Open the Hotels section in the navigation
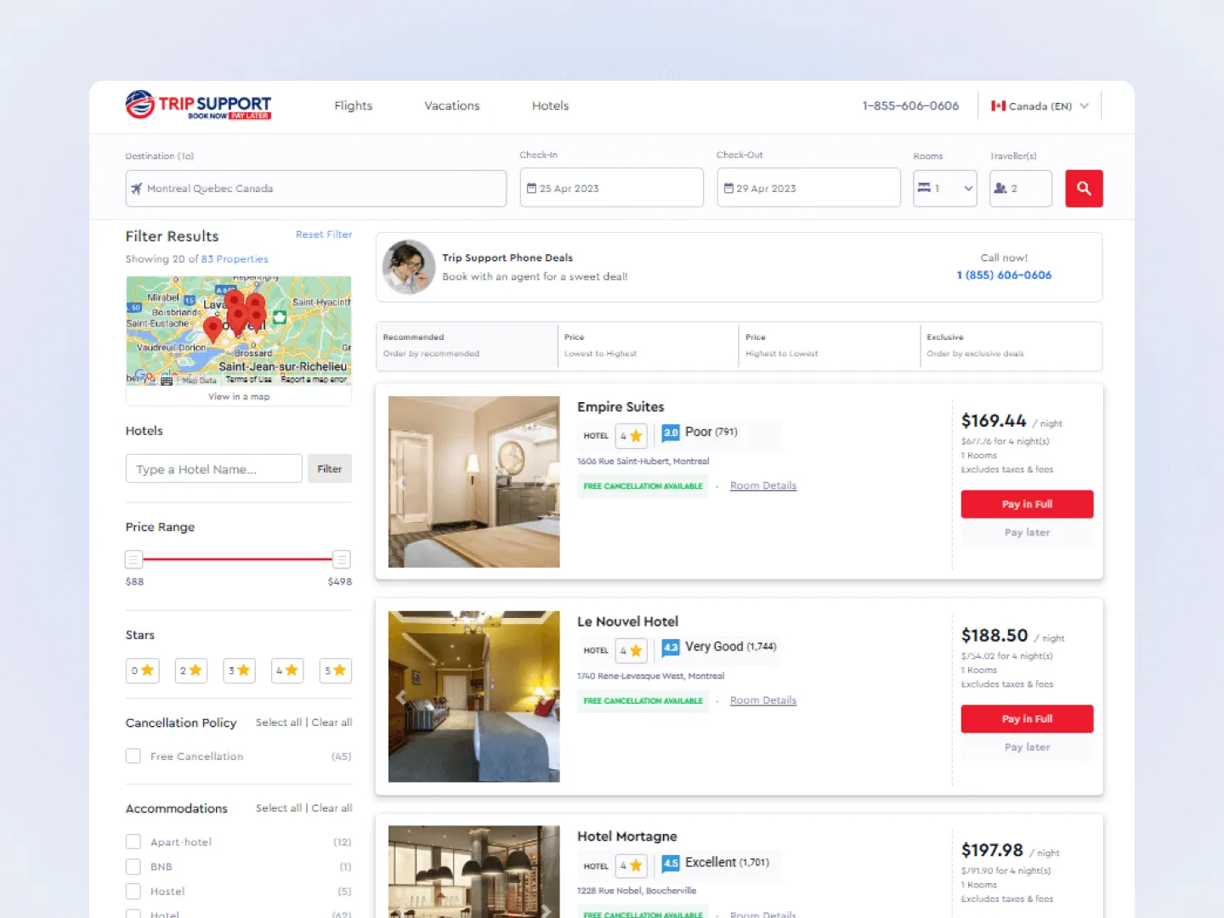Screen dimensions: 1224x918 point(550,105)
